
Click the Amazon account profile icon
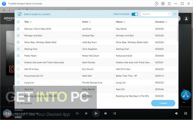(186, 19)
